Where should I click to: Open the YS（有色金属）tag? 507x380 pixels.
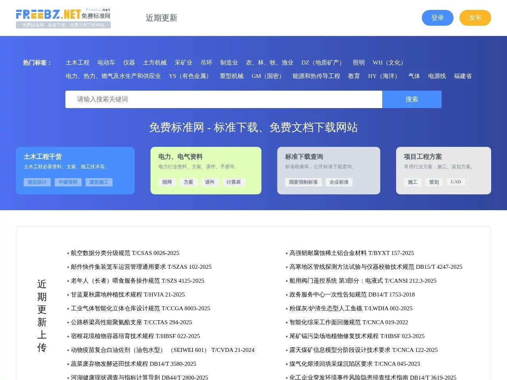pyautogui.click(x=189, y=76)
